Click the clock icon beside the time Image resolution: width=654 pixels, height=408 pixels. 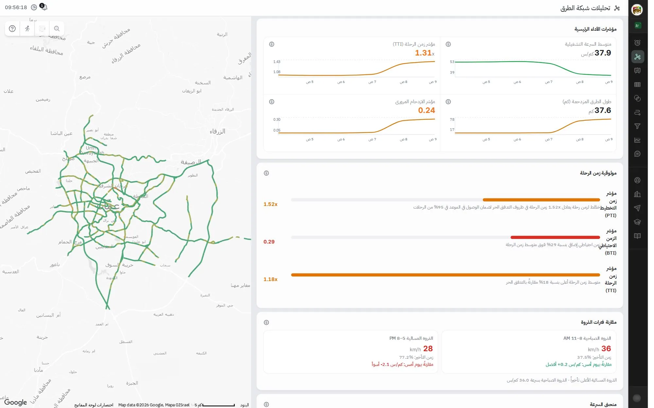34,7
